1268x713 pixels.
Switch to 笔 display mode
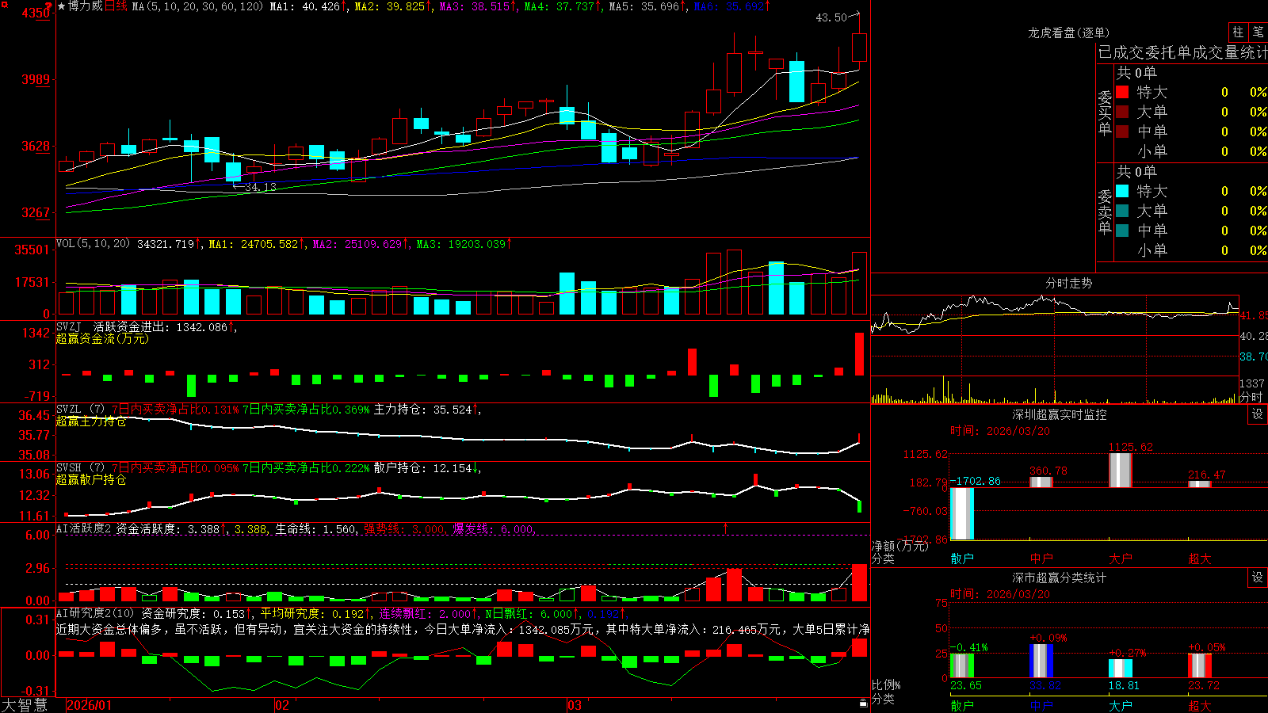tap(1258, 32)
